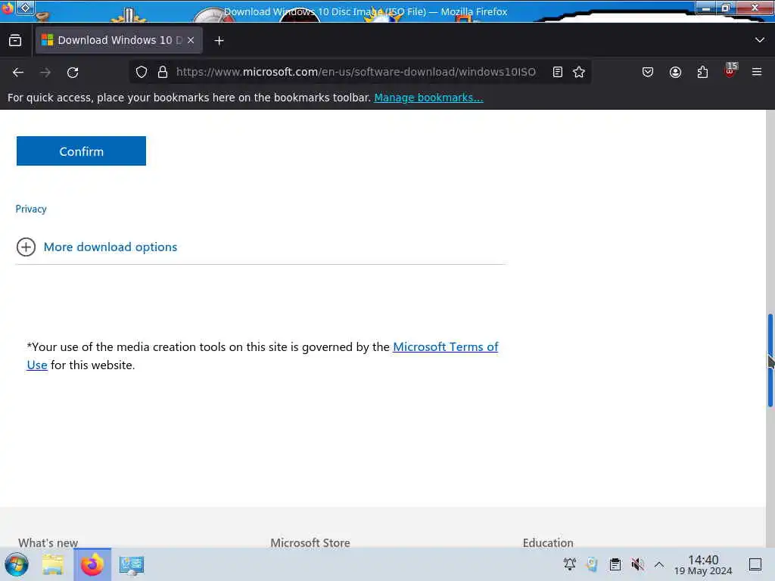
Task: Expand the list all tabs chevron
Action: (x=760, y=40)
